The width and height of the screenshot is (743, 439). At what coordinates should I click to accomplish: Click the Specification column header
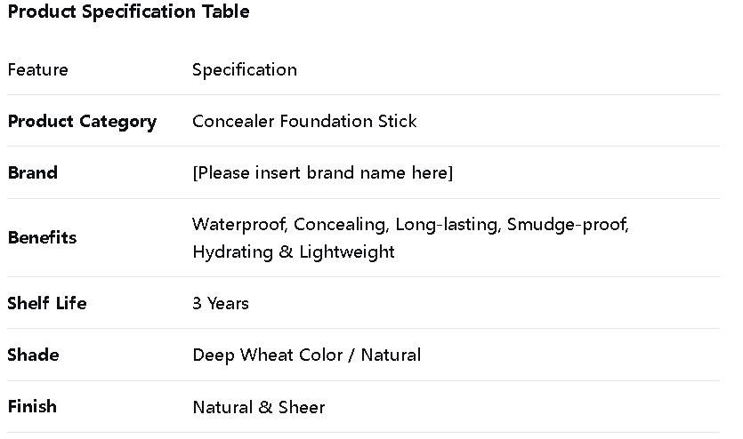[245, 69]
